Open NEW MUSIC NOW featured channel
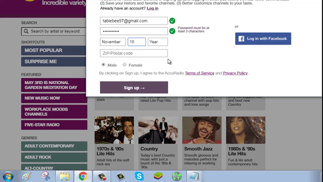Screen dimensions: 323x182 coord(54,98)
